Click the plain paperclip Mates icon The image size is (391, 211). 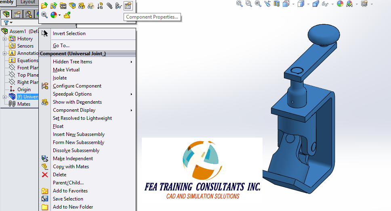click(x=109, y=6)
